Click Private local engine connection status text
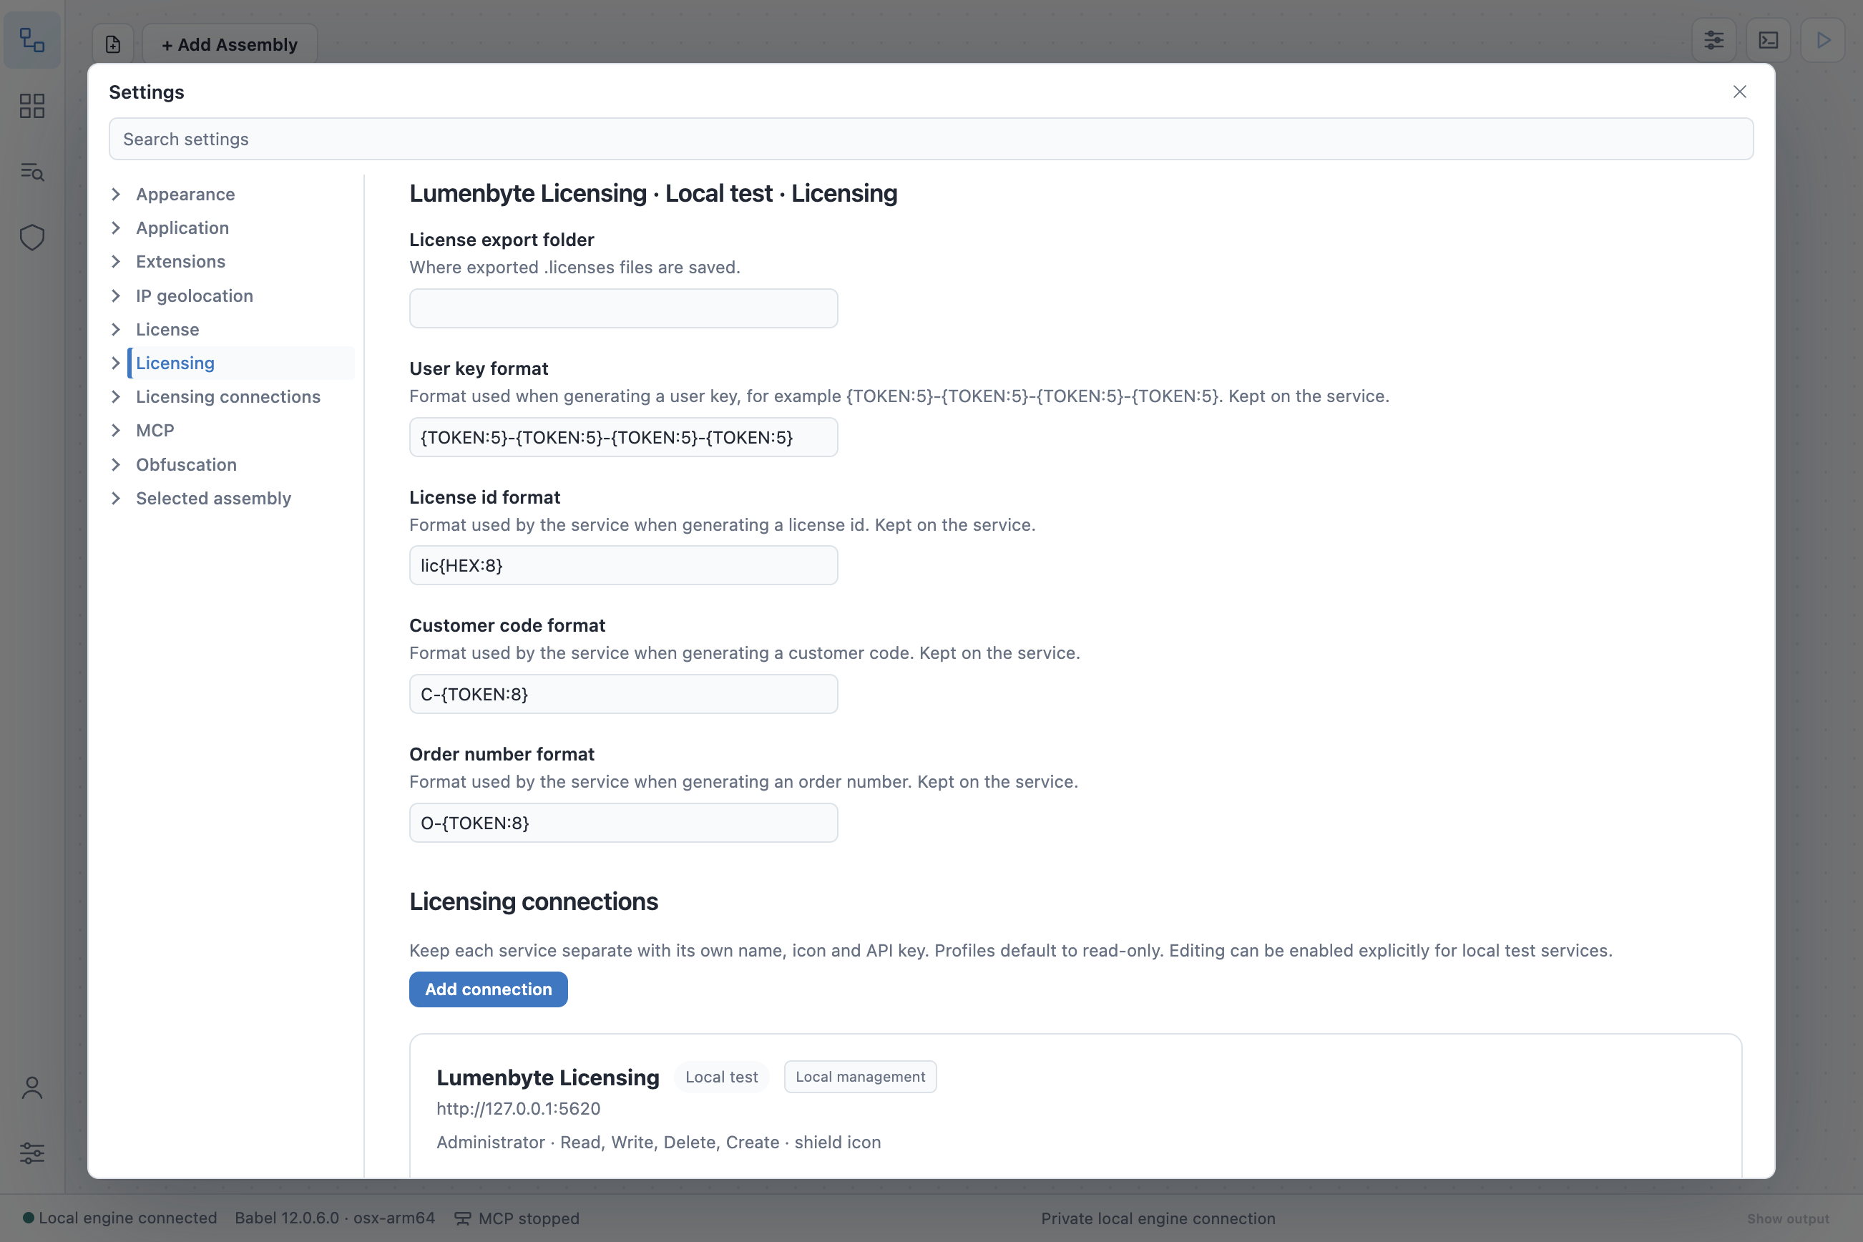The width and height of the screenshot is (1863, 1242). (x=1158, y=1218)
